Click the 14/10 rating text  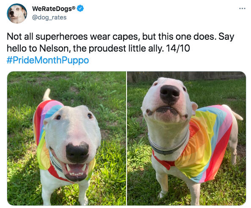(178, 48)
